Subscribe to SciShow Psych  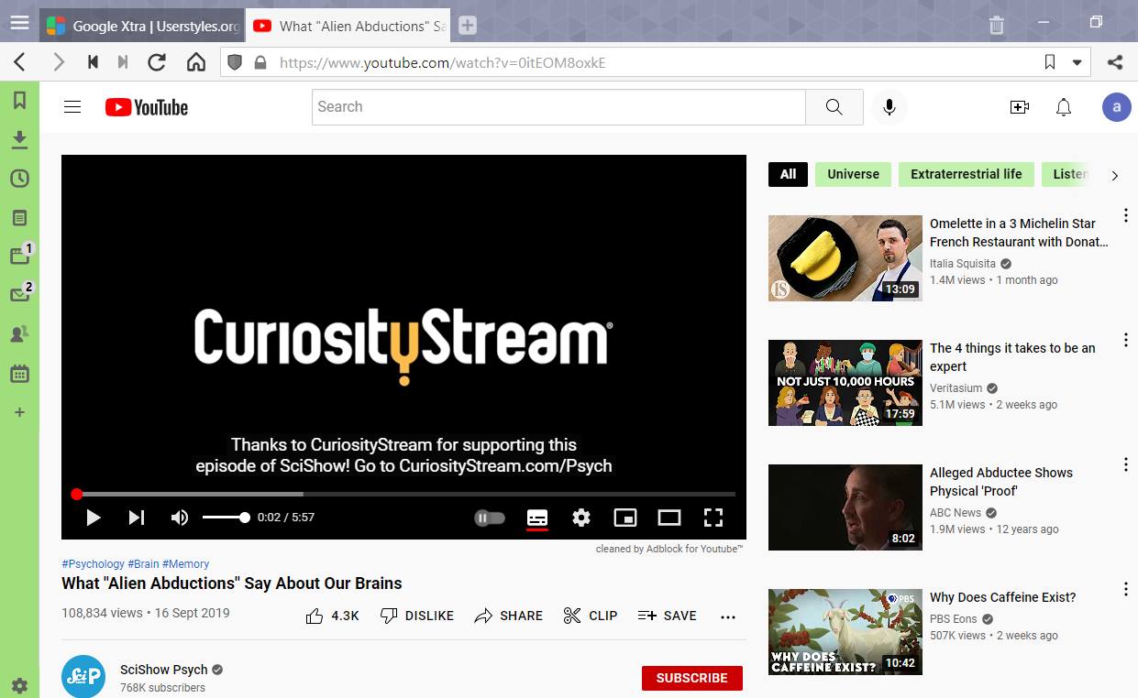(x=691, y=678)
